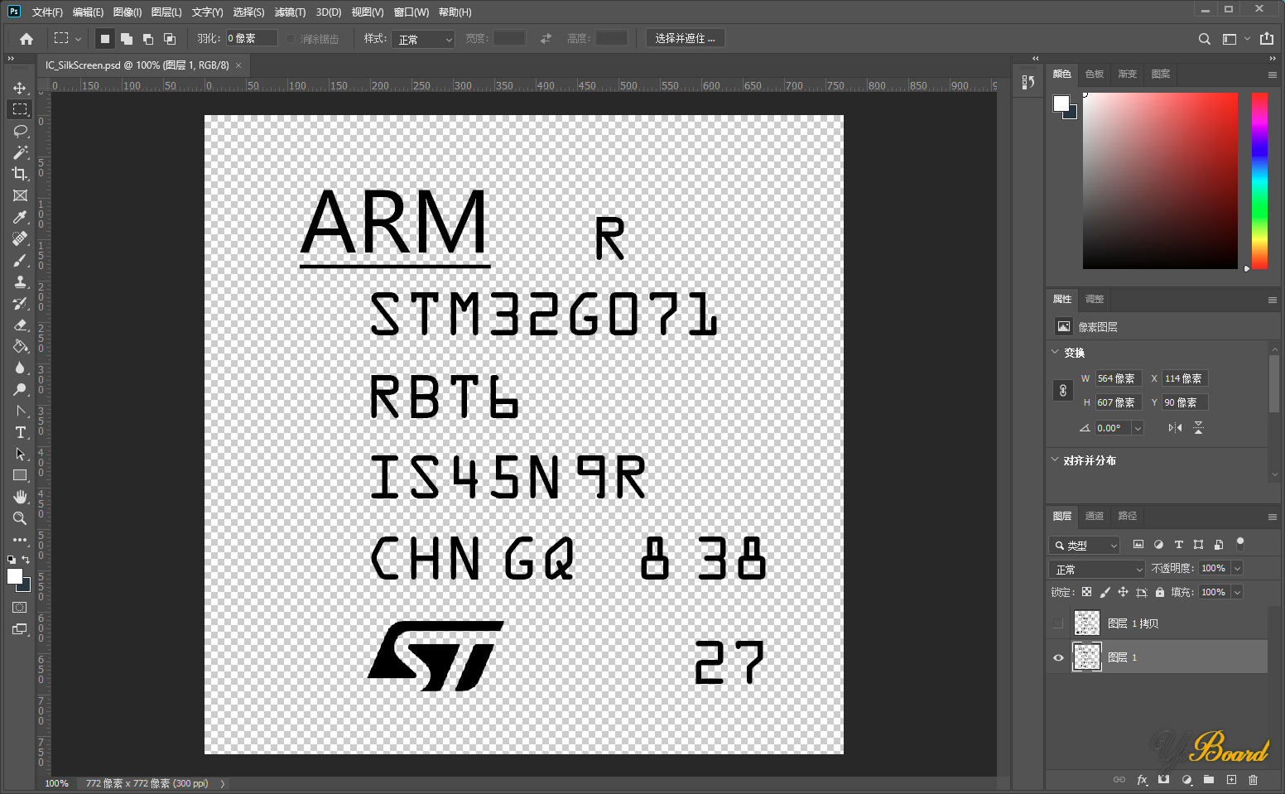Select the Dodge tool
The height and width of the screenshot is (794, 1285).
coord(20,389)
